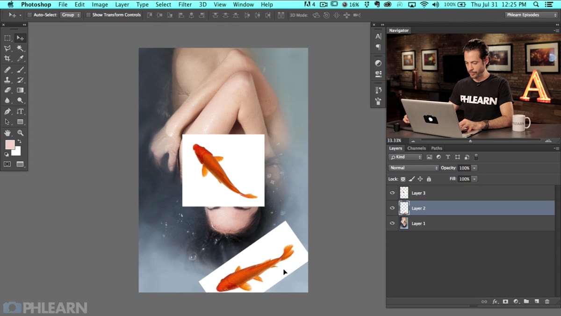Toggle Quick Mask mode

coord(7,164)
